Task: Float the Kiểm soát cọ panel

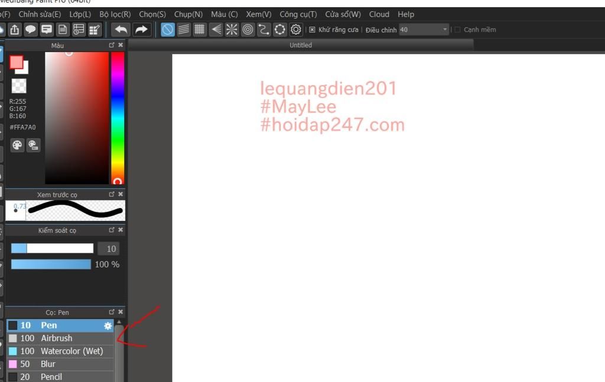Action: (112, 230)
